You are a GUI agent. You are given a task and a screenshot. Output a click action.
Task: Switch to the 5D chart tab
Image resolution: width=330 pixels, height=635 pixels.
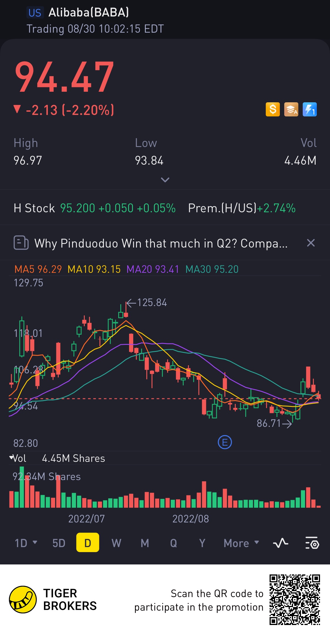pos(59,543)
